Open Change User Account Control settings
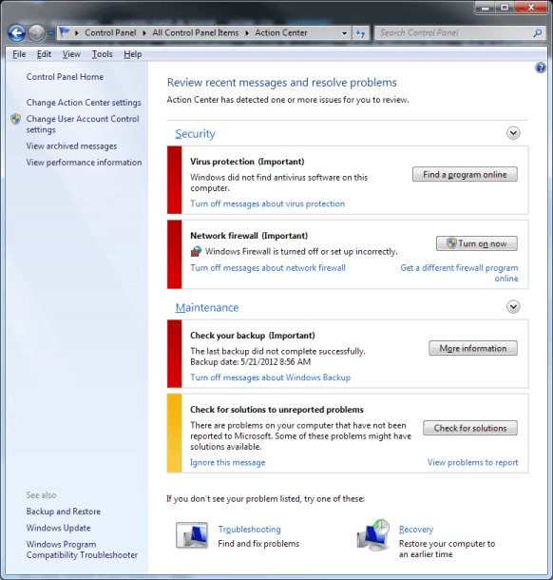Screen dimensions: 553x580 (x=83, y=124)
